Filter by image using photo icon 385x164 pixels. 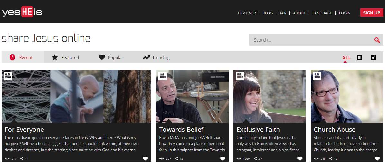click(373, 58)
